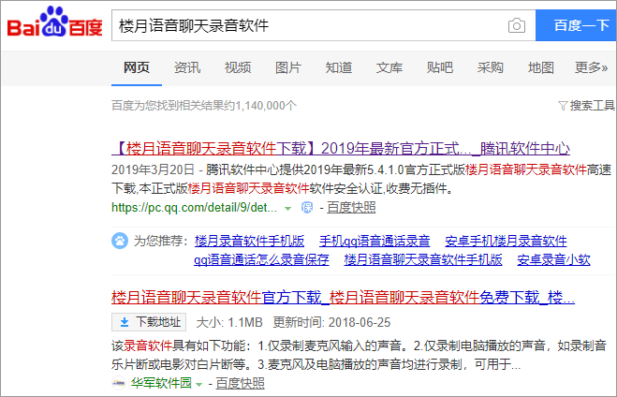The image size is (617, 397).
Task: Open suggestion 手机qq语音通话录音
Action: pyautogui.click(x=375, y=241)
